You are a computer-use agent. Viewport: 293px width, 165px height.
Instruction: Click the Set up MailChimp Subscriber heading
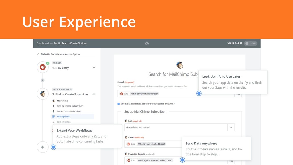pyautogui.click(x=145, y=111)
